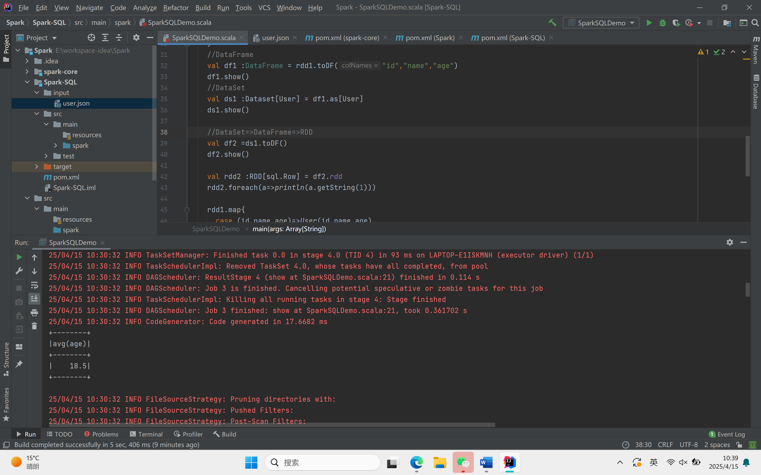Clear run console with trash icon
The image size is (761, 475).
coord(34,326)
